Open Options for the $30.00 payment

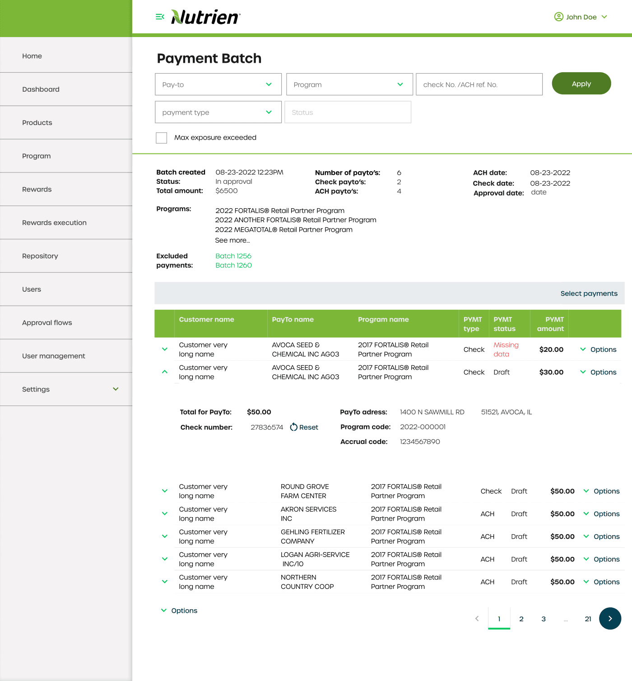coord(598,372)
